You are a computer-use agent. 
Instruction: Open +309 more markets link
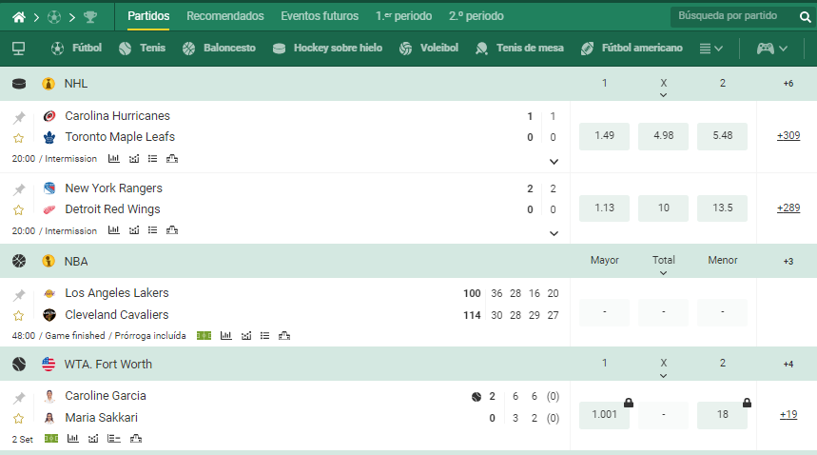coord(788,135)
